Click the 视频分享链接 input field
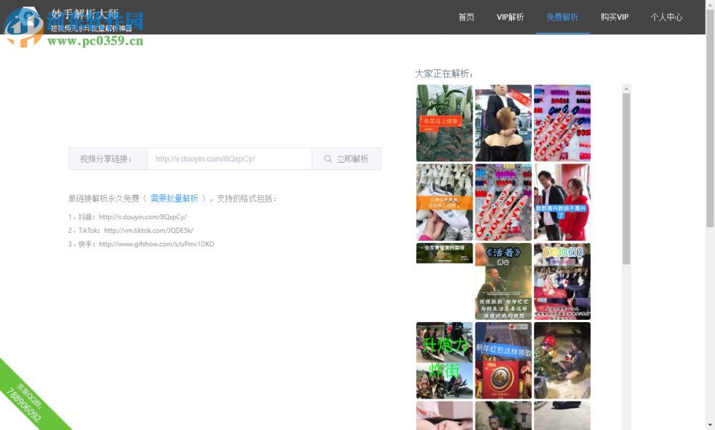This screenshot has width=715, height=430. [x=230, y=159]
